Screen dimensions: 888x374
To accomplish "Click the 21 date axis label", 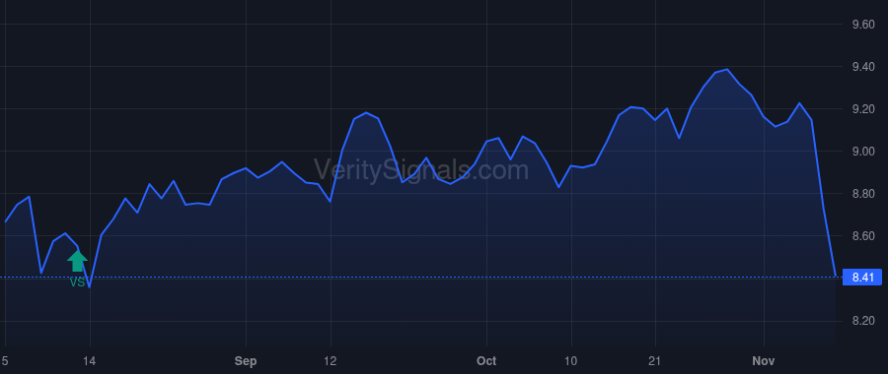I will [655, 361].
